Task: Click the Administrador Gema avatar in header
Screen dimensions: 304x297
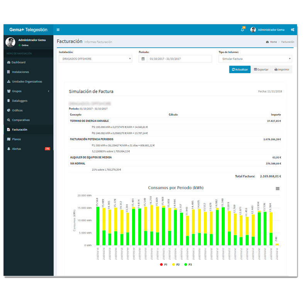Action: click(x=253, y=30)
